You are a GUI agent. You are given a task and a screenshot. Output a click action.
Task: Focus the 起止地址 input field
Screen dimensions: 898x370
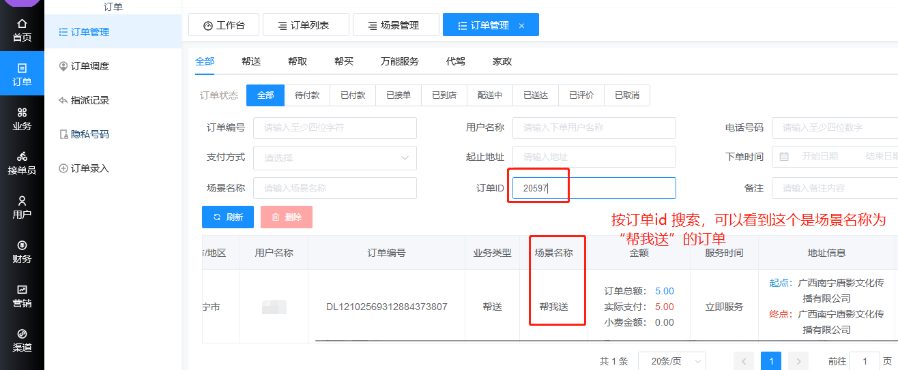click(x=594, y=157)
